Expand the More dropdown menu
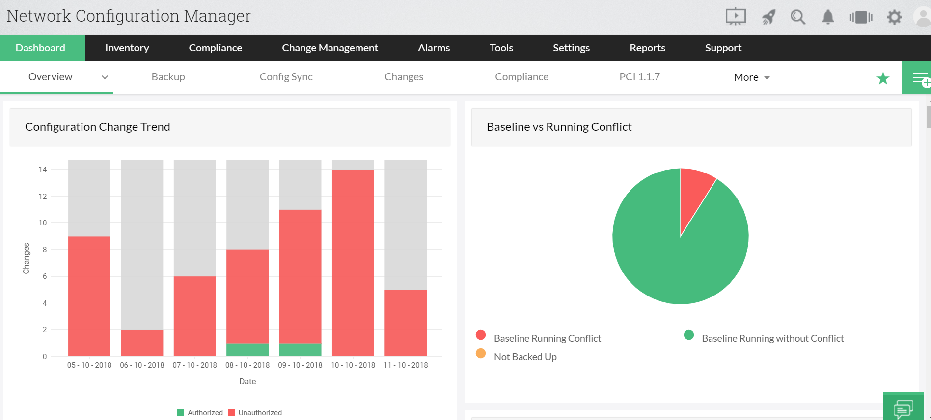Viewport: 931px width, 420px height. point(751,77)
